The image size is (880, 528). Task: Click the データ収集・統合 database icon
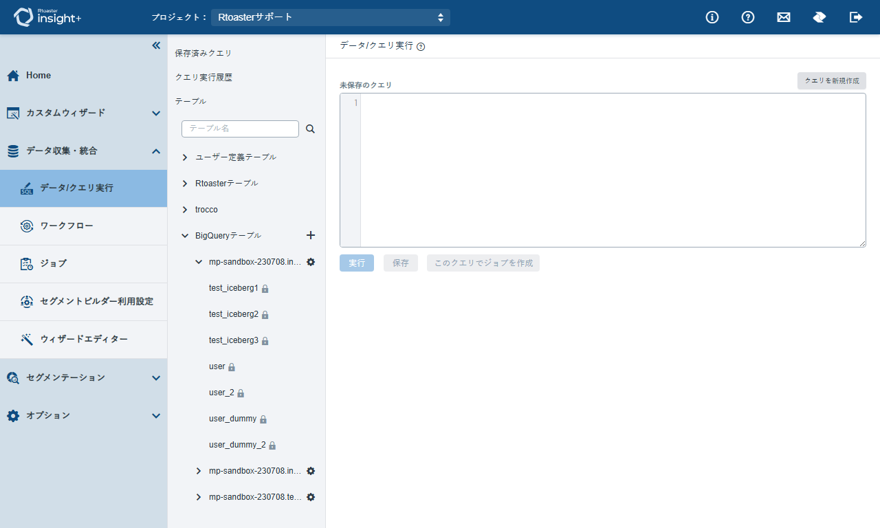pyautogui.click(x=13, y=151)
